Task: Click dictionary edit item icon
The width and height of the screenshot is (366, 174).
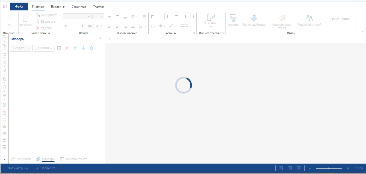Action: [x=59, y=48]
